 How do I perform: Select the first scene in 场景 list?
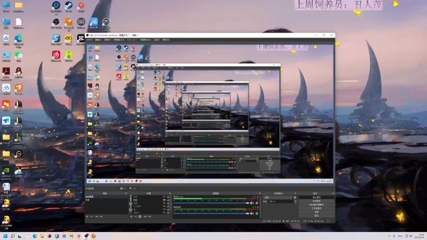click(x=106, y=197)
